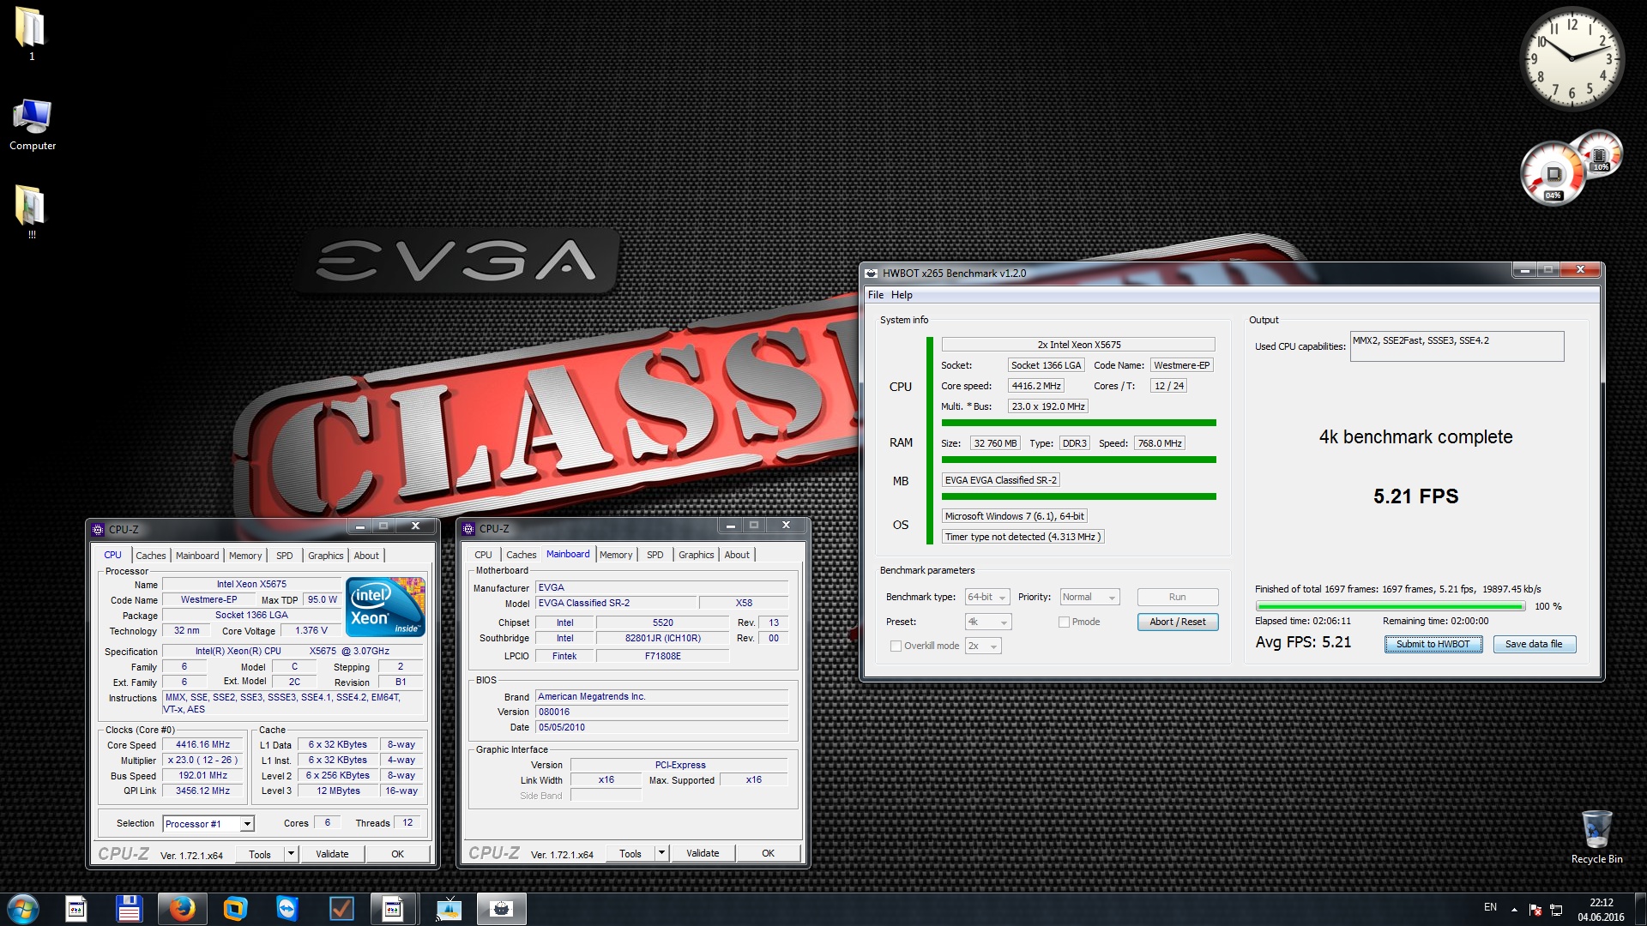Click the Show desktop button
The height and width of the screenshot is (926, 1647).
click(1641, 909)
